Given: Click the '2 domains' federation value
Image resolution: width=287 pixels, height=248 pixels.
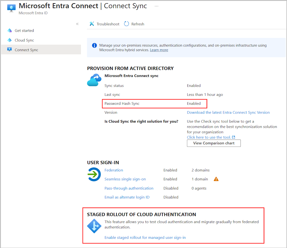Looking at the screenshot, I should [x=200, y=170].
